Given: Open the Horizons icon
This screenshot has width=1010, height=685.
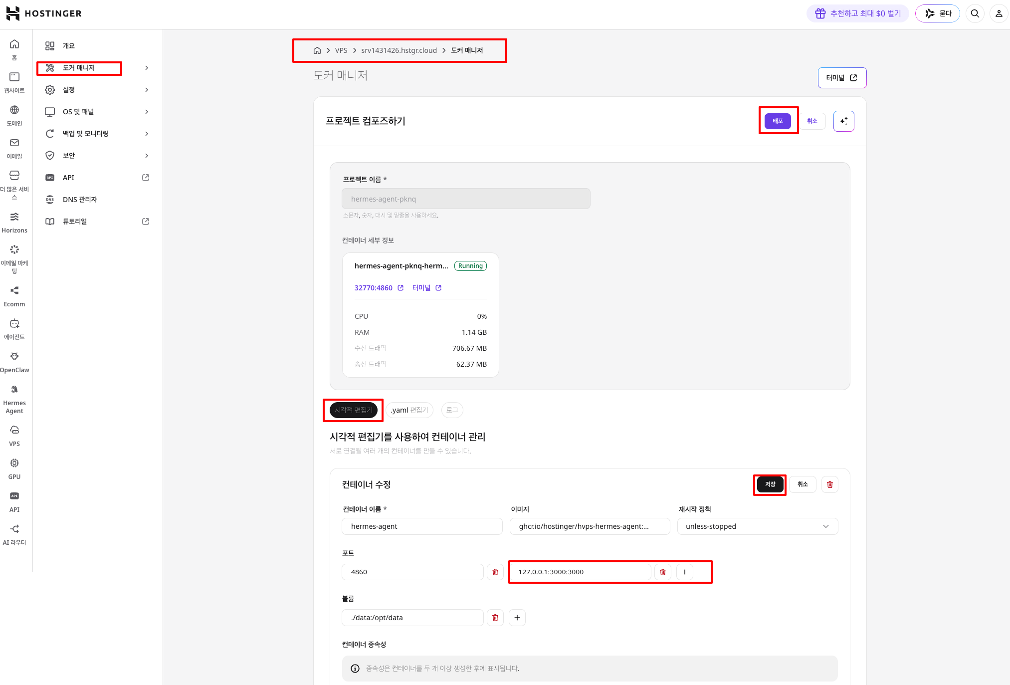Looking at the screenshot, I should point(14,217).
